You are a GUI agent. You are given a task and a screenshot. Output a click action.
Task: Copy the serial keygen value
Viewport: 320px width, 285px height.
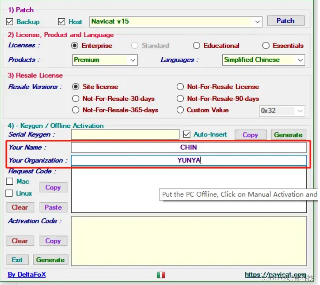point(250,135)
